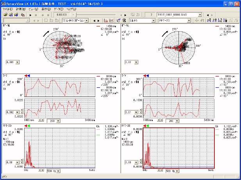Click the 0:00:03 elapsed time display

[62, 15]
